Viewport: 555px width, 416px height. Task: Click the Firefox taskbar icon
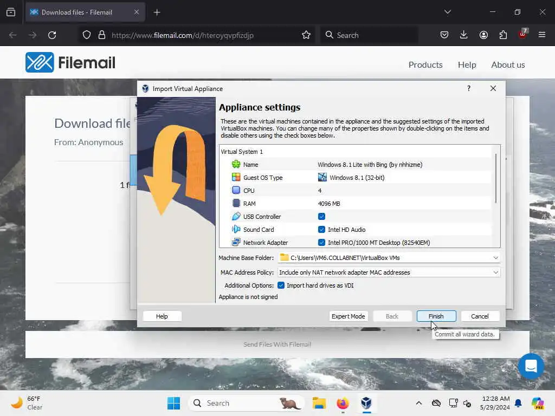[x=343, y=403]
